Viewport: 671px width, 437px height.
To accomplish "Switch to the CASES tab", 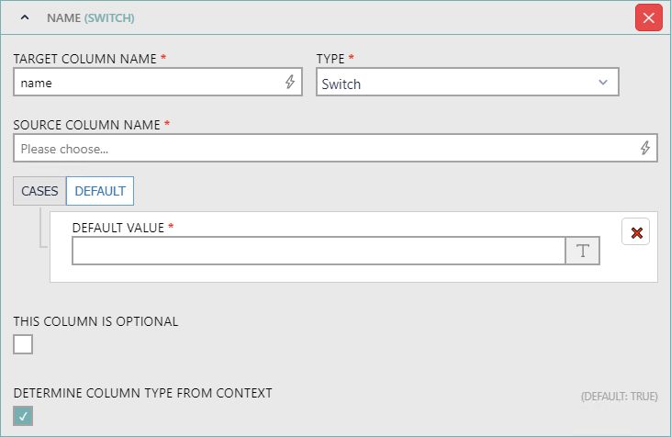I will [x=39, y=191].
